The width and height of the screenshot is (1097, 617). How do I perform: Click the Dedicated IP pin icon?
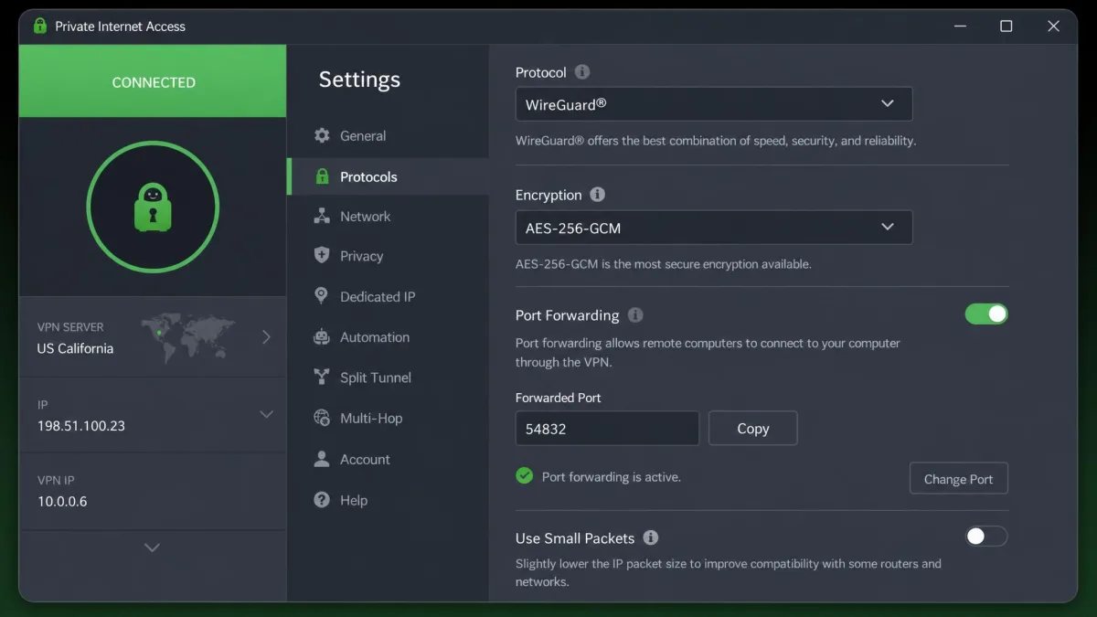(322, 295)
